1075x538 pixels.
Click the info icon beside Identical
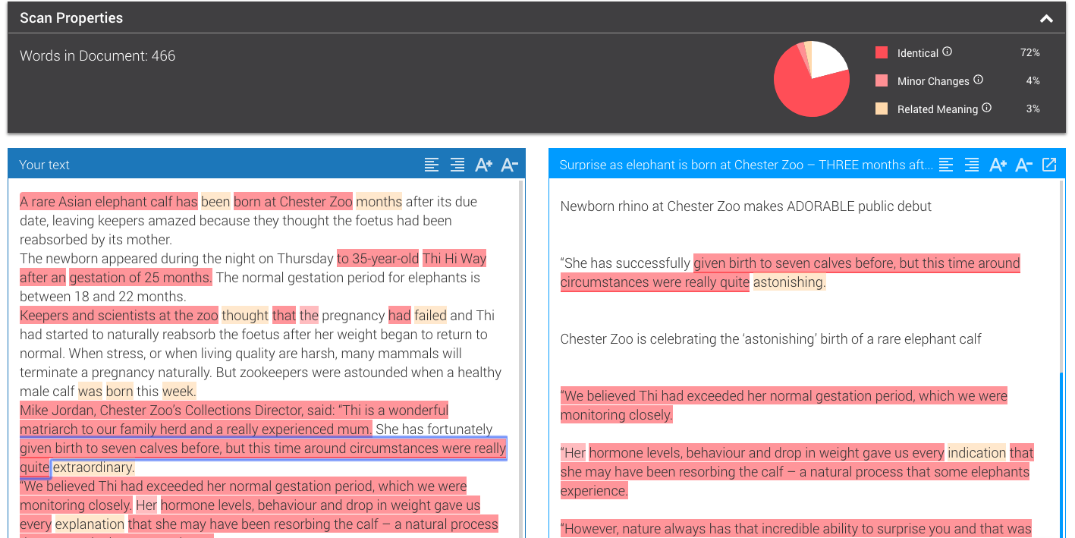click(947, 52)
